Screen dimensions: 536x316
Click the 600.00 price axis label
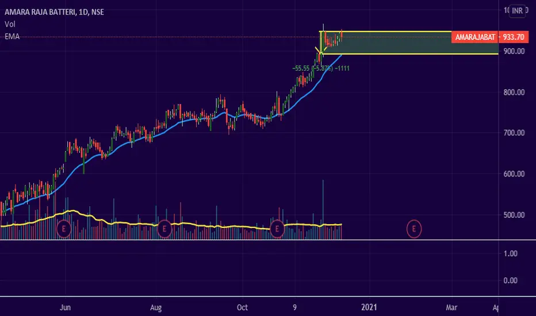[x=514, y=174]
